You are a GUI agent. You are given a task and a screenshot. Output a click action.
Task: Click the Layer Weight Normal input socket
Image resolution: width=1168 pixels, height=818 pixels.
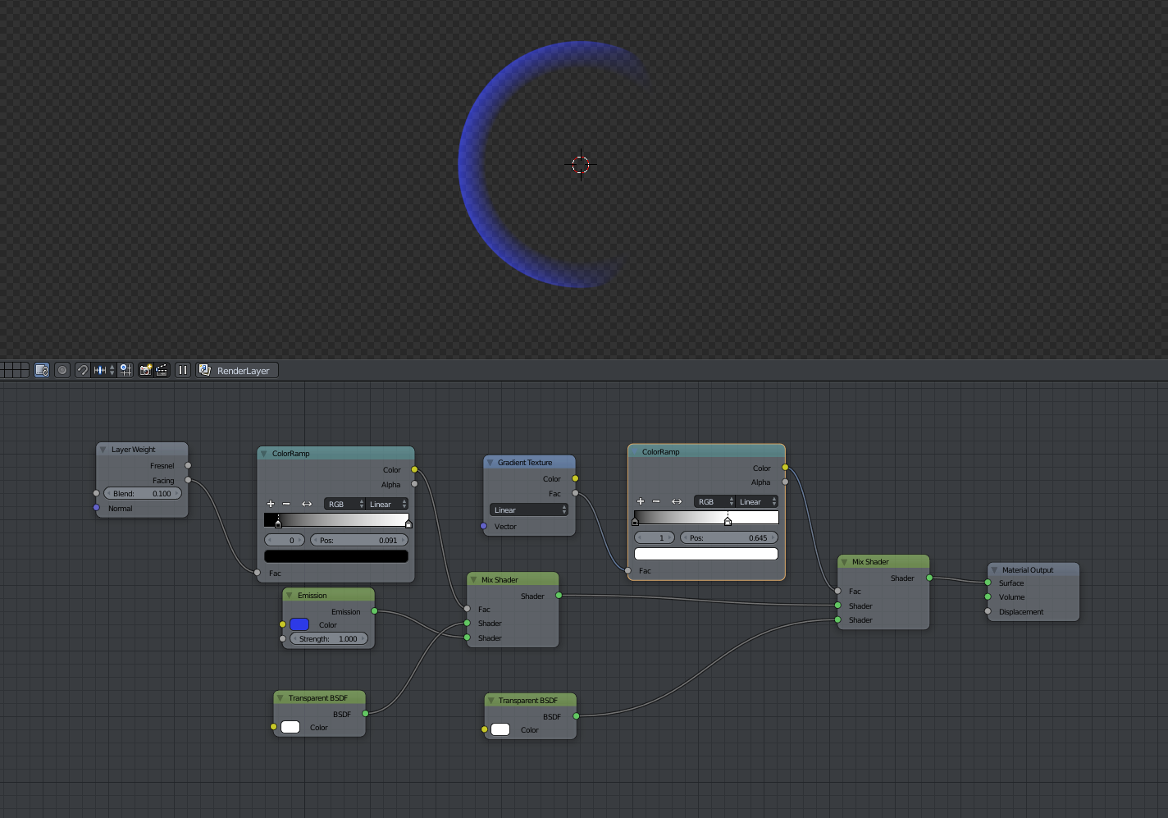97,508
